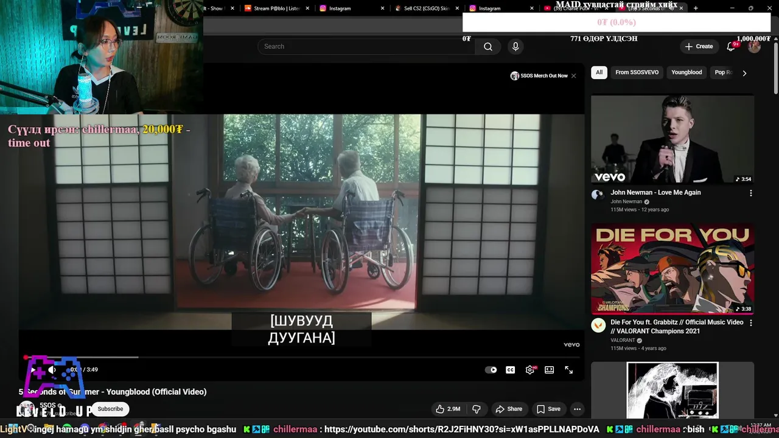Open options menu for Love Me Again
The height and width of the screenshot is (438, 779).
750,193
